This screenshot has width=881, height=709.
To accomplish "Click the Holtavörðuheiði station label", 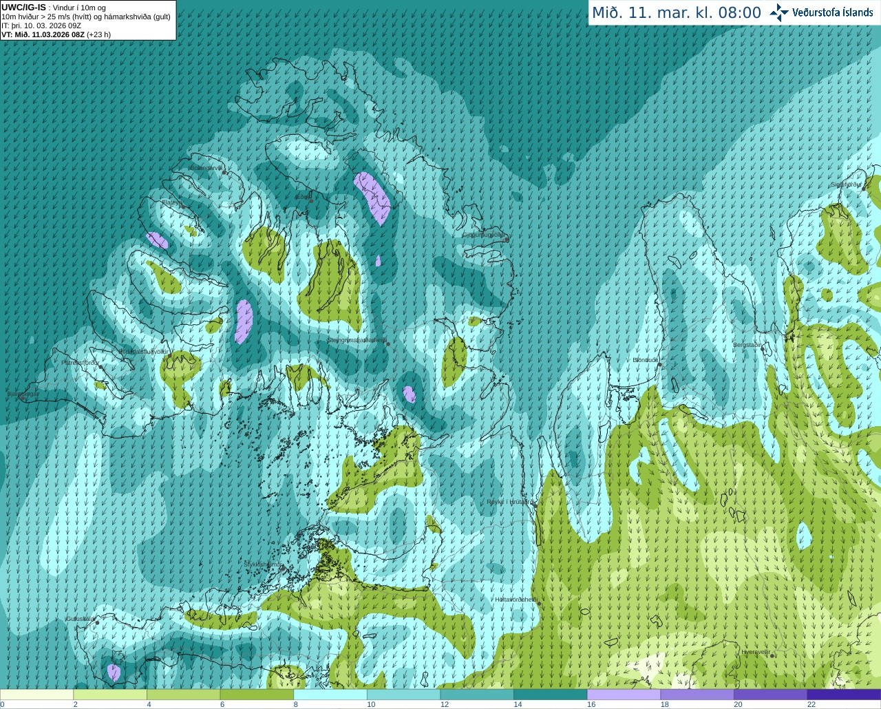I will (516, 600).
